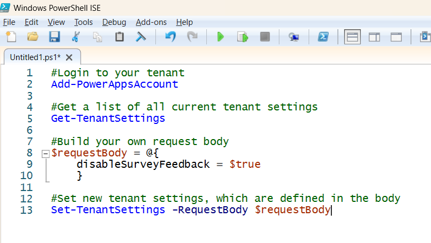Open the File menu
The image size is (431, 243).
(9, 22)
